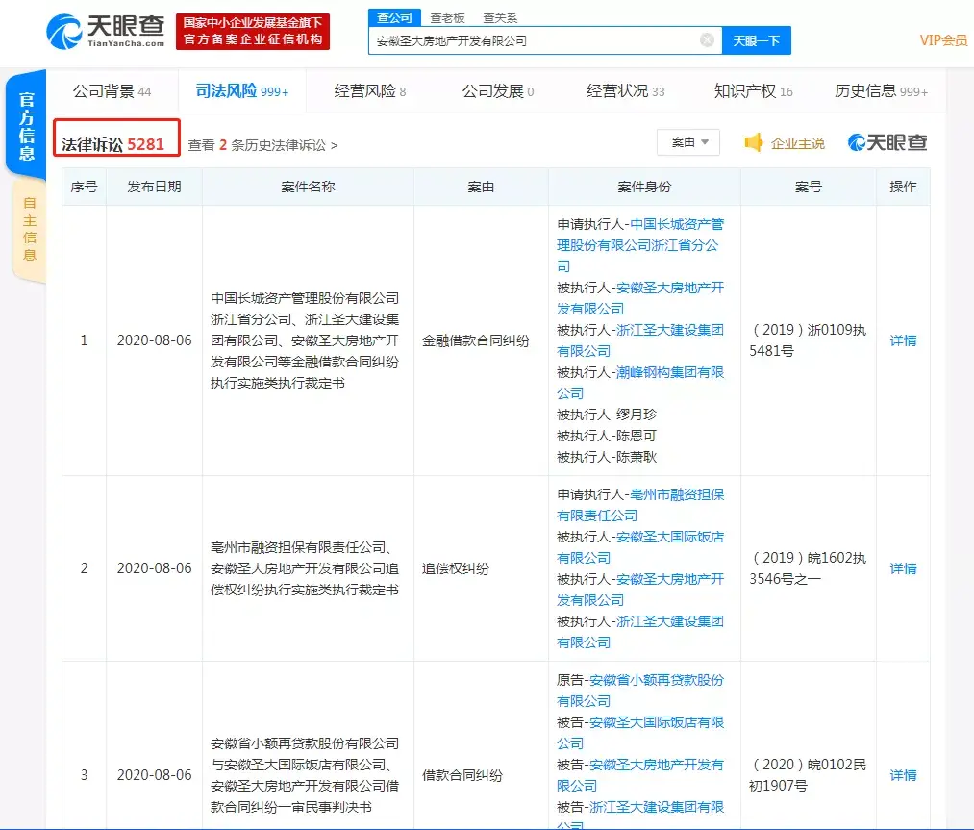Viewport: 974px width, 830px height.
Task: Open the 2 条历史法律诉讼 link
Action: (262, 145)
